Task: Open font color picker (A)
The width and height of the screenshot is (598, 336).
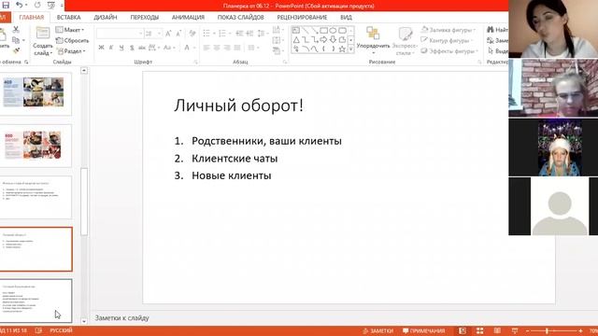Action: 187,48
